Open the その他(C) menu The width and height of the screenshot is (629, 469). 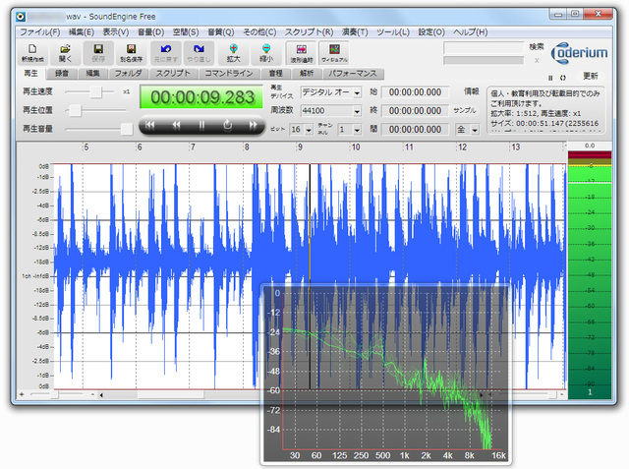click(x=259, y=32)
